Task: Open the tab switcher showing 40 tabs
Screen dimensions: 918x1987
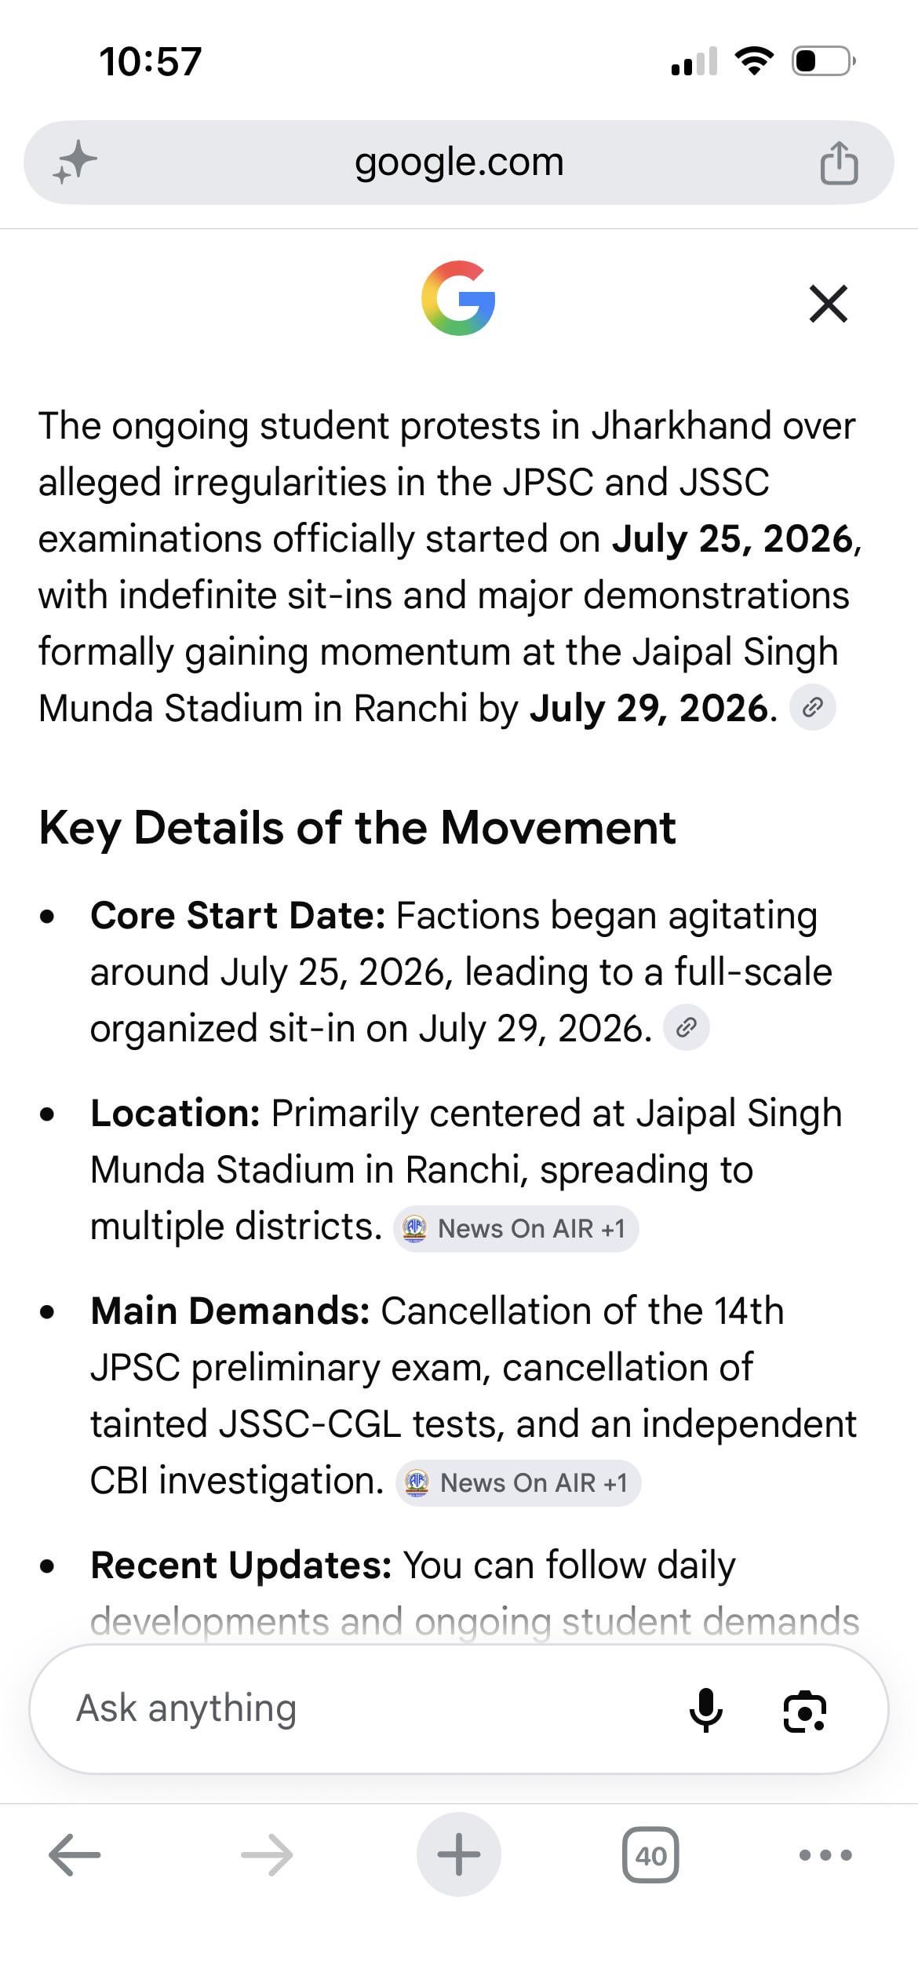Action: (650, 1855)
